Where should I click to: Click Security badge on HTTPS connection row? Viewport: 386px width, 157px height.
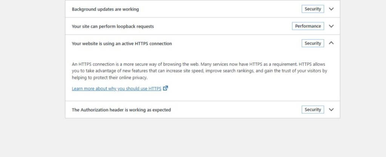(312, 43)
